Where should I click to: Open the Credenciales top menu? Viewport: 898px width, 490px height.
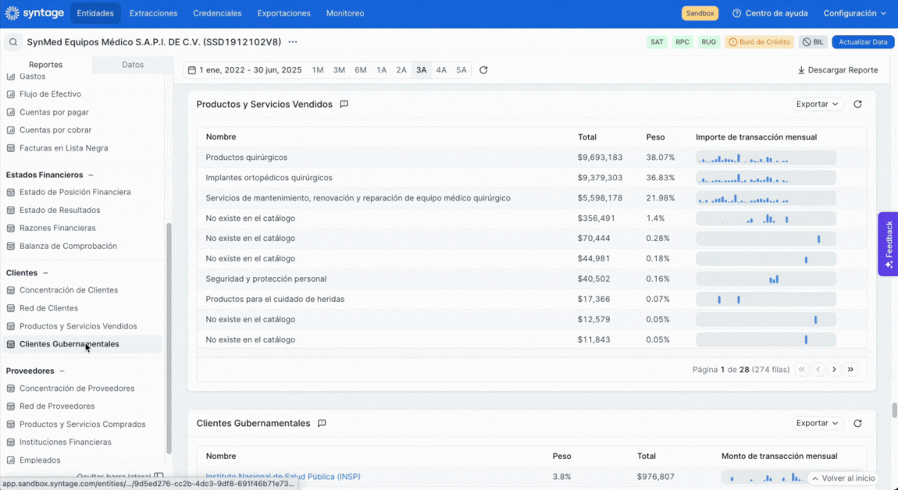pyautogui.click(x=217, y=13)
